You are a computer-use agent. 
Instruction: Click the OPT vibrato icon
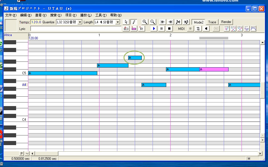pos(247,29)
